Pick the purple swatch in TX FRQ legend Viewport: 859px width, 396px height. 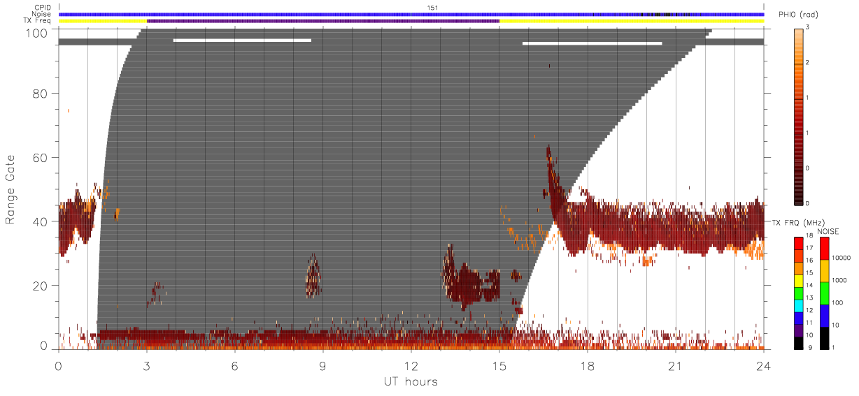pos(799,331)
